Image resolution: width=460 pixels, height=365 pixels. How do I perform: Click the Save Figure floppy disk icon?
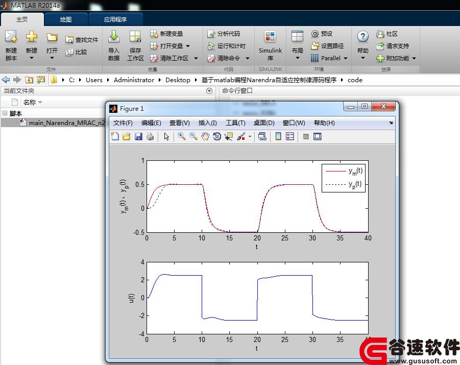138,136
